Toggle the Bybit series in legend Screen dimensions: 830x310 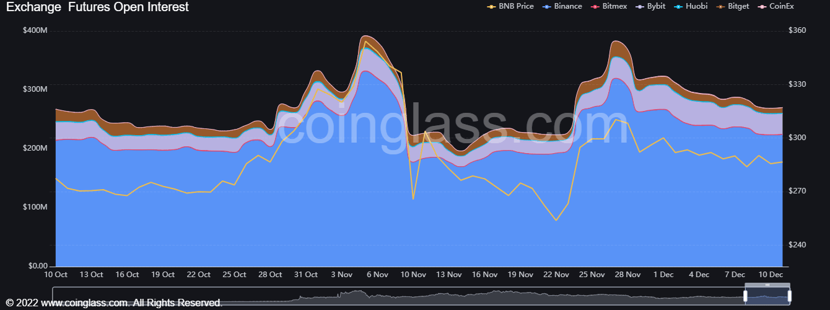[655, 6]
